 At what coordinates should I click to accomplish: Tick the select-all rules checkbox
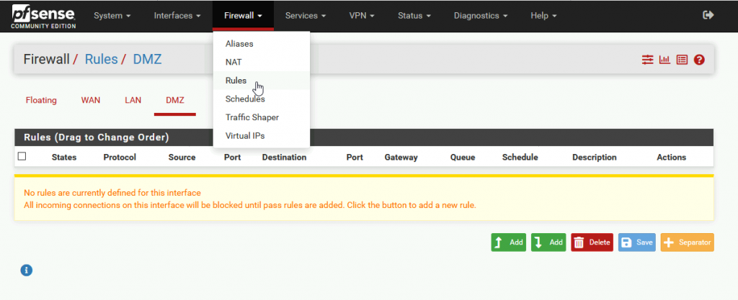point(22,156)
